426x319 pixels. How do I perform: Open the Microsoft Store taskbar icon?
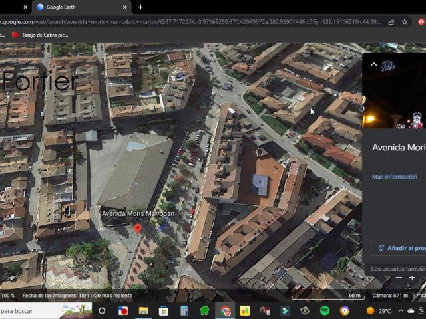click(163, 310)
